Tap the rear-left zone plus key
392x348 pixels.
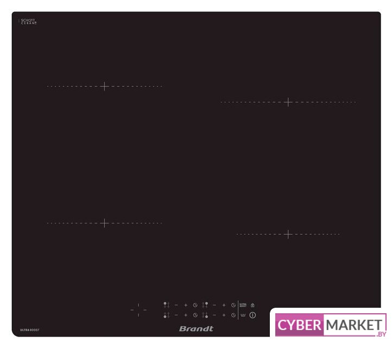coord(186,305)
